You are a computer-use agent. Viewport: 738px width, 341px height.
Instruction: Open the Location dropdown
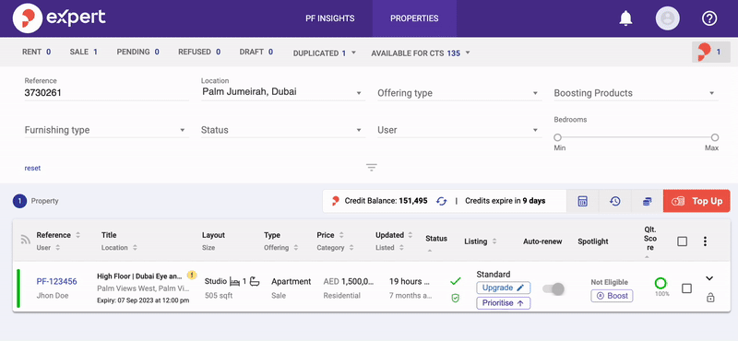(x=283, y=92)
